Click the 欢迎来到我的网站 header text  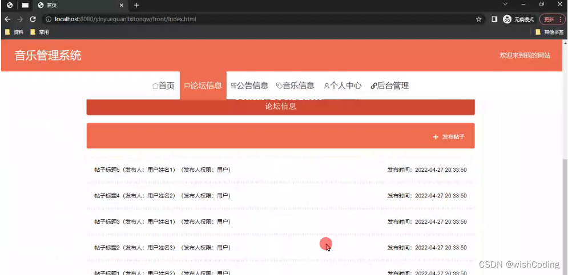click(x=525, y=55)
